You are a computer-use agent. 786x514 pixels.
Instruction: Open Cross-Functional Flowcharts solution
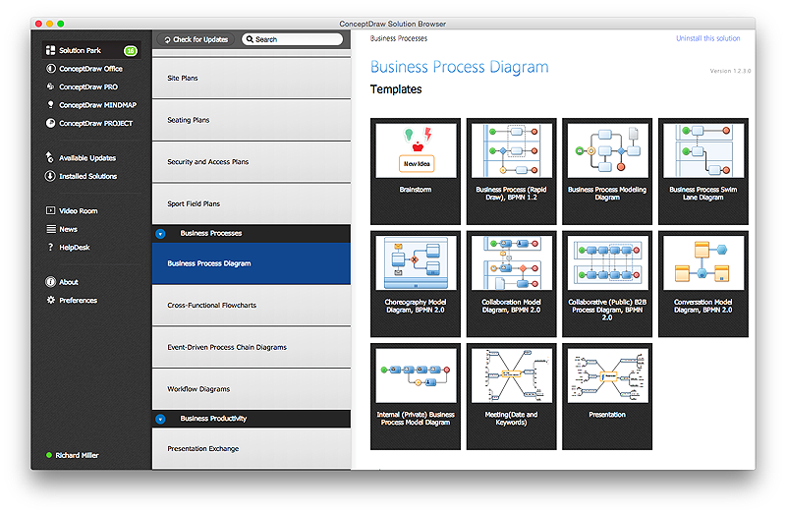252,306
